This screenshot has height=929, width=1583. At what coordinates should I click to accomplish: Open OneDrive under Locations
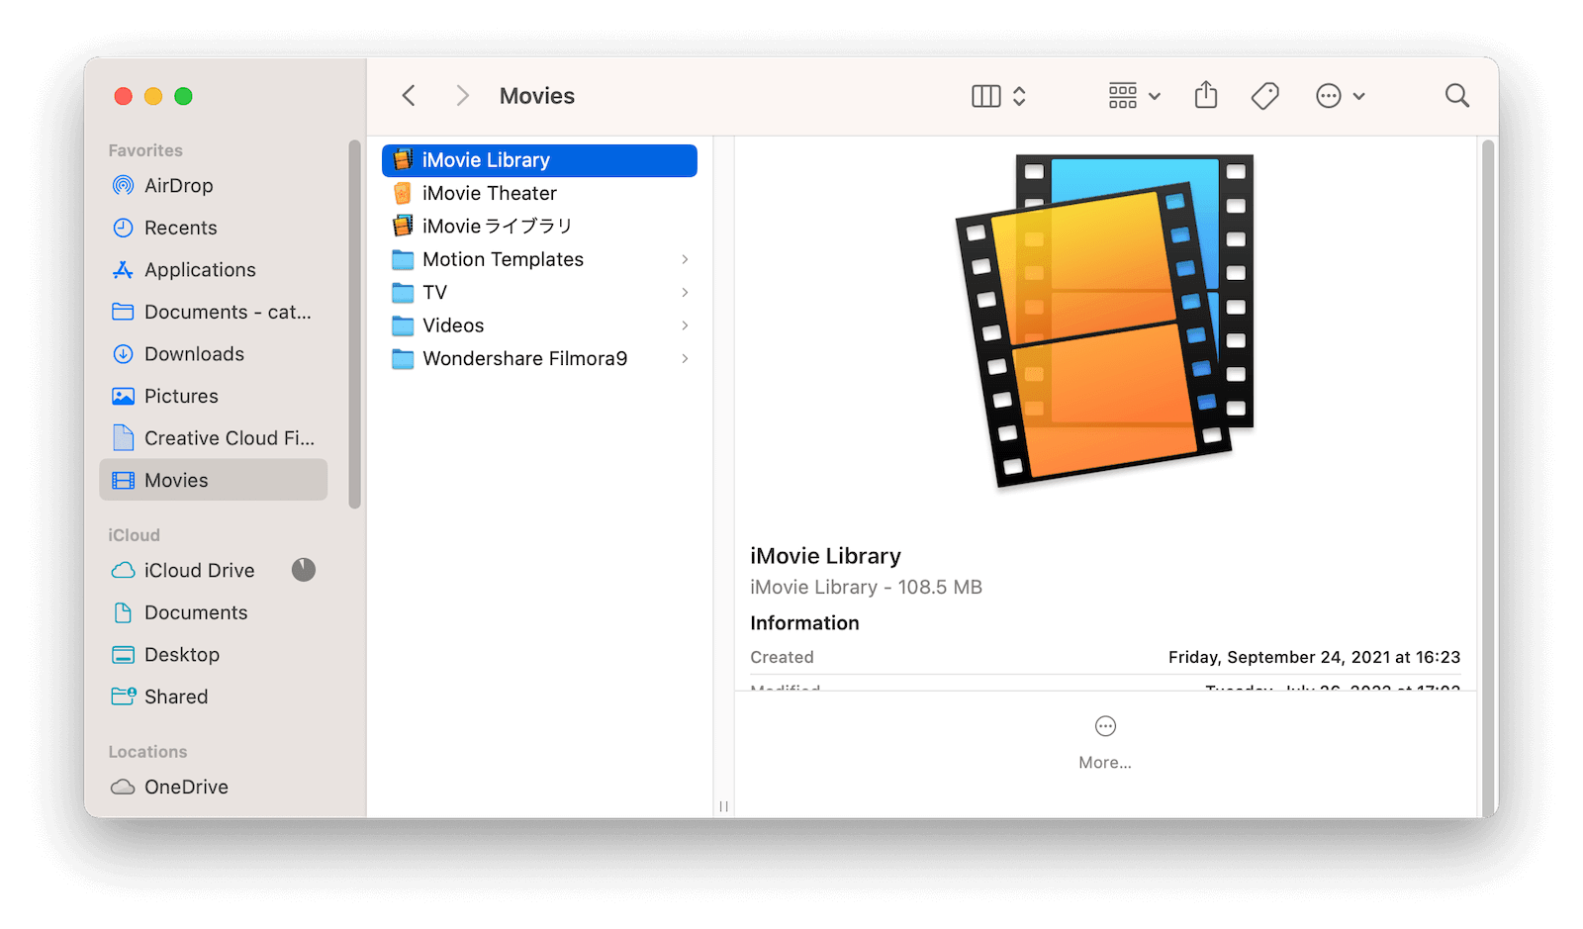[213, 788]
